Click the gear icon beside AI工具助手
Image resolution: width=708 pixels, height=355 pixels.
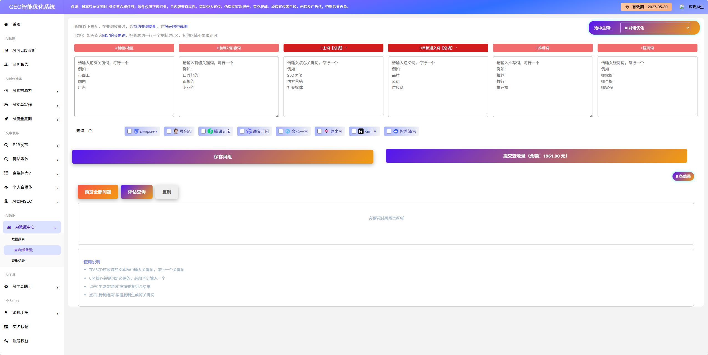(x=6, y=287)
